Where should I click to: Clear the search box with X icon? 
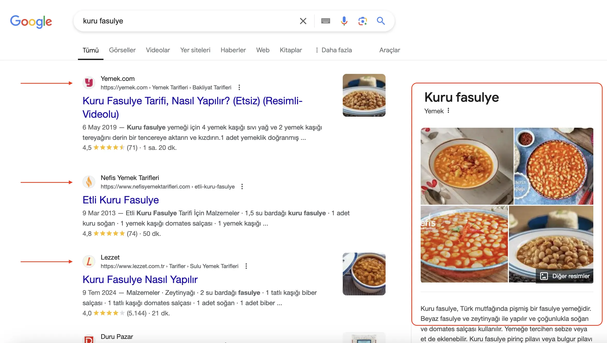(303, 21)
